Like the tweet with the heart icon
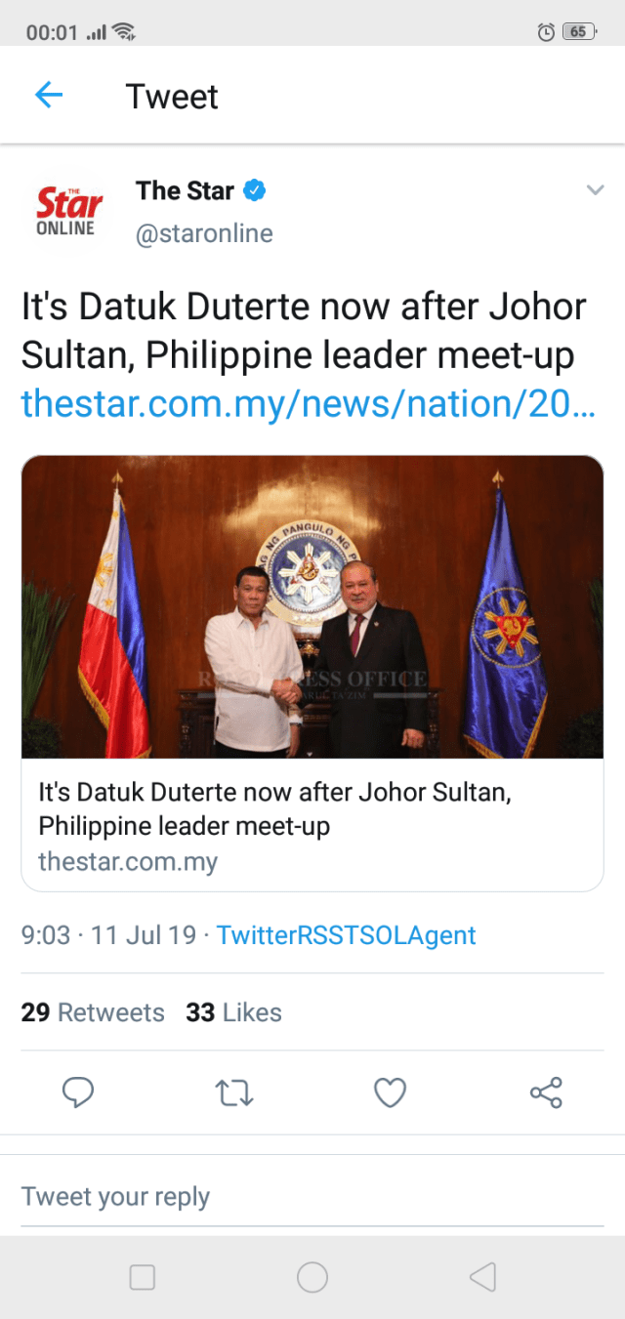Image resolution: width=625 pixels, height=1319 pixels. pos(391,1092)
